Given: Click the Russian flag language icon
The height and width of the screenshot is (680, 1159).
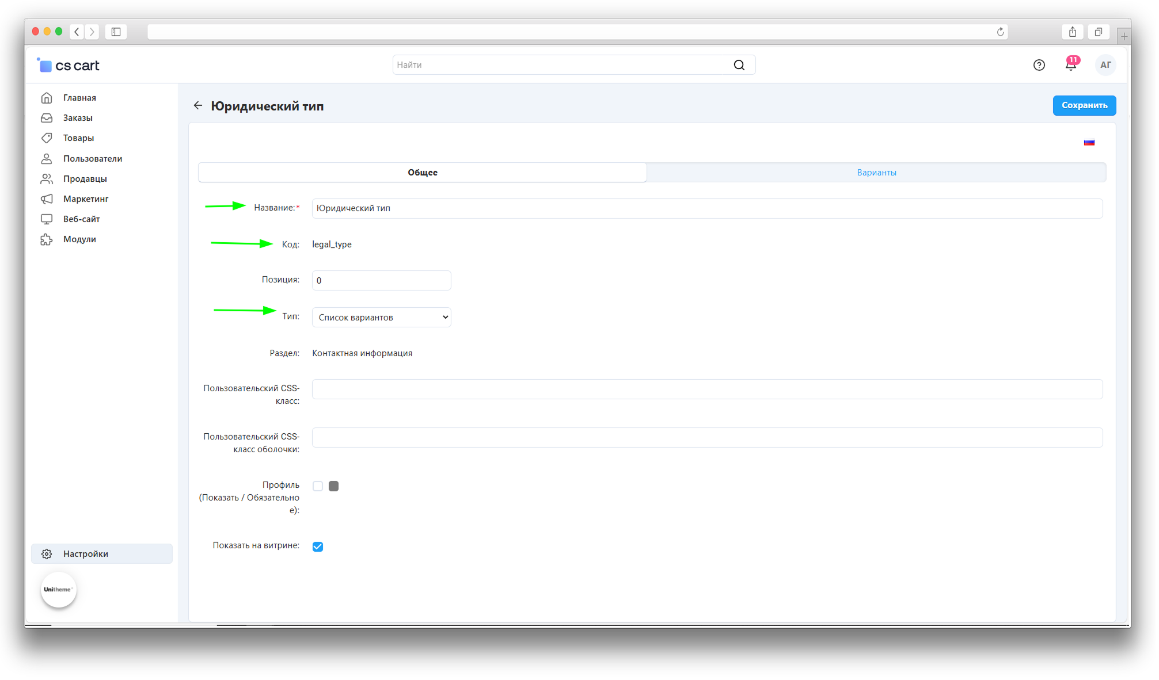Looking at the screenshot, I should [1089, 142].
